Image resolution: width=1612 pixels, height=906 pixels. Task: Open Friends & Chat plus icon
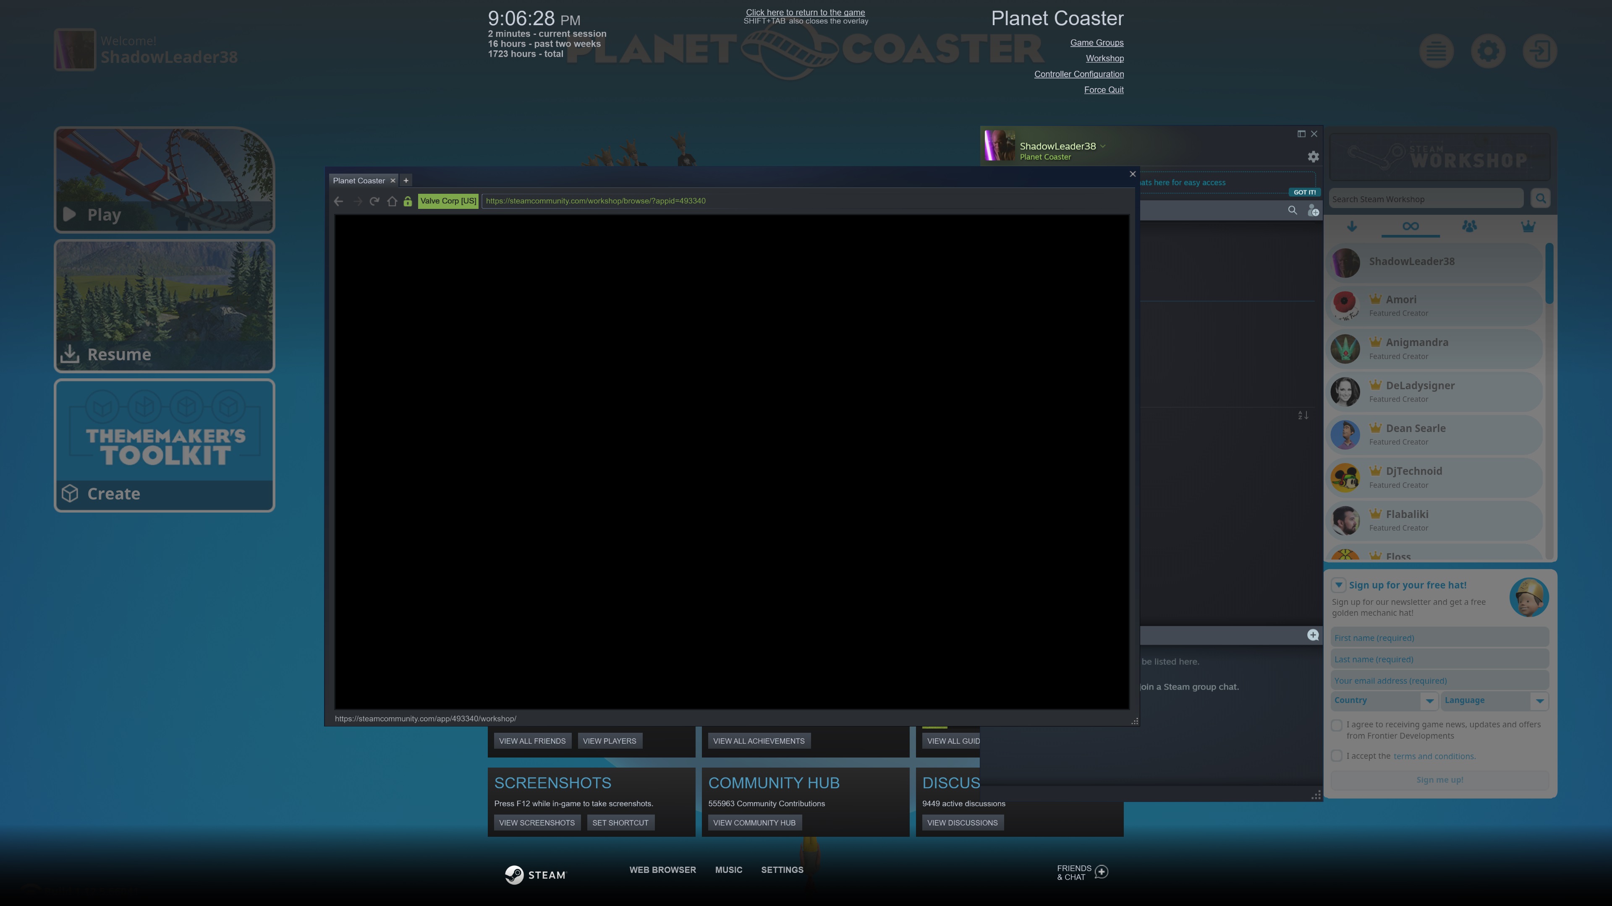[x=1102, y=872]
